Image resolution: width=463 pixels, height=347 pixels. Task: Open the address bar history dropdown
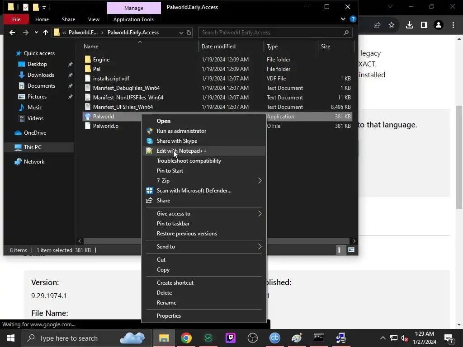click(181, 33)
